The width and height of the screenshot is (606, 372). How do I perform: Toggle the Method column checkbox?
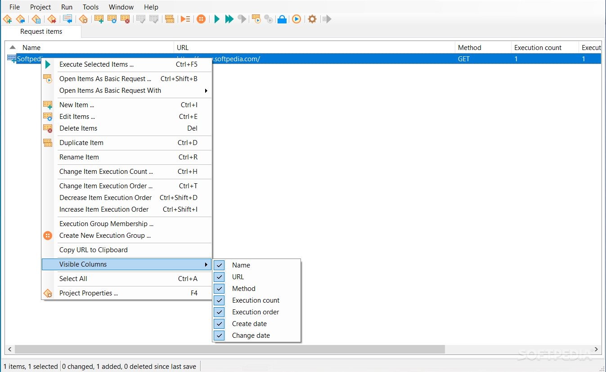click(x=219, y=289)
